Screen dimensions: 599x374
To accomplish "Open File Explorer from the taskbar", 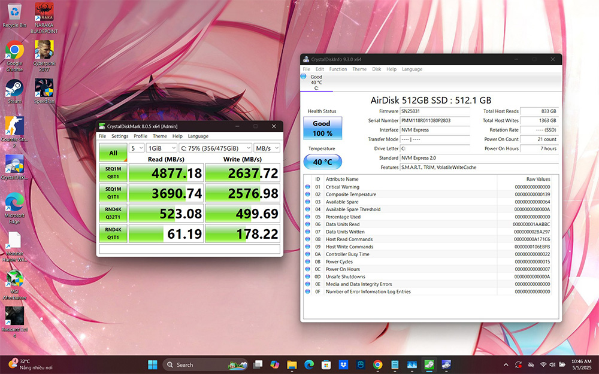I will click(x=292, y=365).
